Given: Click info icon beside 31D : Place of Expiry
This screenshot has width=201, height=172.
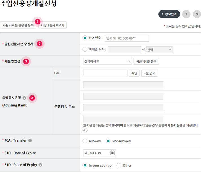Looking at the screenshot, I should [x=40, y=165].
